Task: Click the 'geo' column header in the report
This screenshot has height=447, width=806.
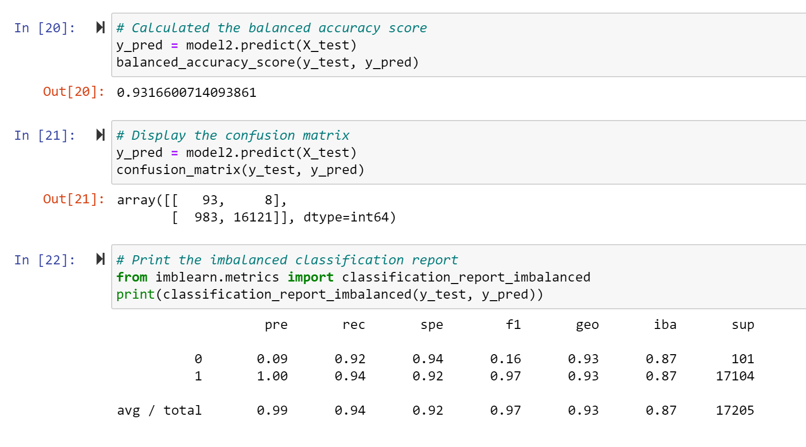Action: tap(587, 325)
